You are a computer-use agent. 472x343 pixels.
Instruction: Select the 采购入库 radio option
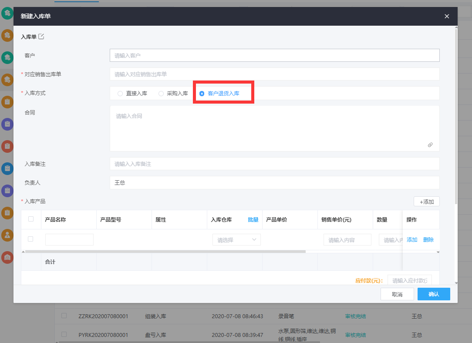pyautogui.click(x=173, y=94)
